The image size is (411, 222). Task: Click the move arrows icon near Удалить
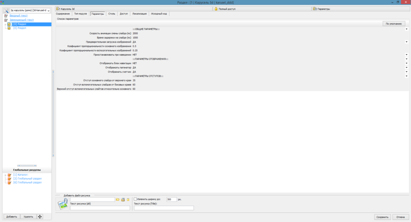tap(40, 216)
